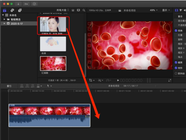Uncheck the 裁剪 crop checkbox
This screenshot has width=186, height=140.
pos(176,63)
